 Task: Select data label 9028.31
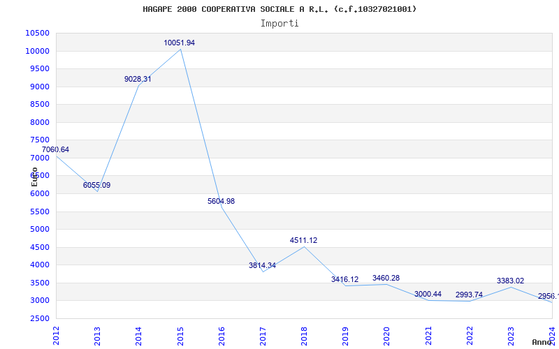138,79
